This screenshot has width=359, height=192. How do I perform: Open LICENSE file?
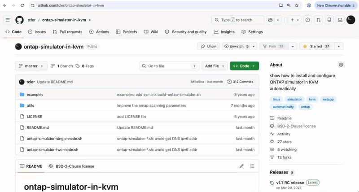point(35,117)
